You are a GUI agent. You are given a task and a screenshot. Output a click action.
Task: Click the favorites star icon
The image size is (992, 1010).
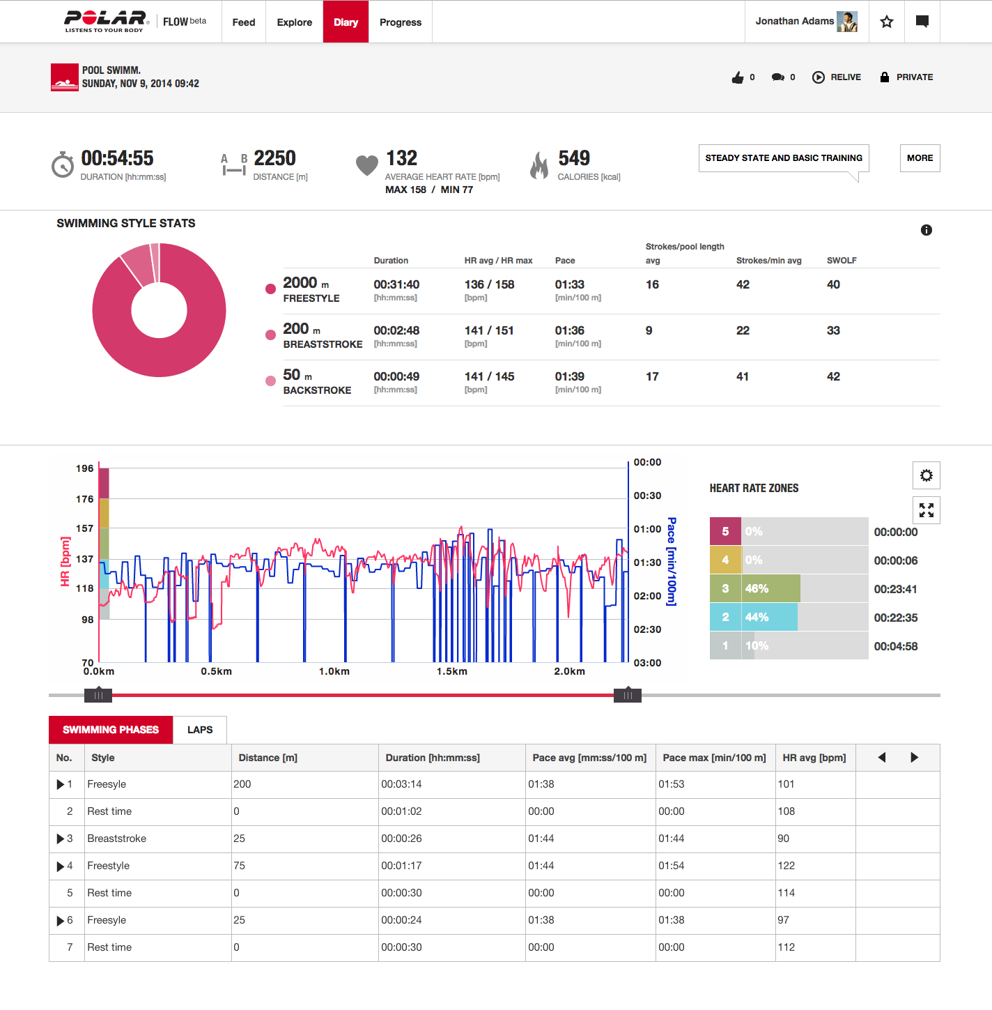click(886, 22)
